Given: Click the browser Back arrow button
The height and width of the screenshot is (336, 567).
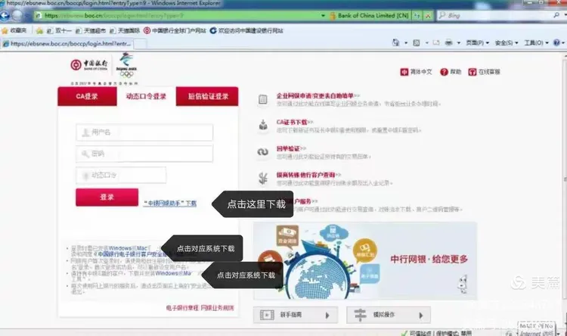Looking at the screenshot, I should pos(5,16).
